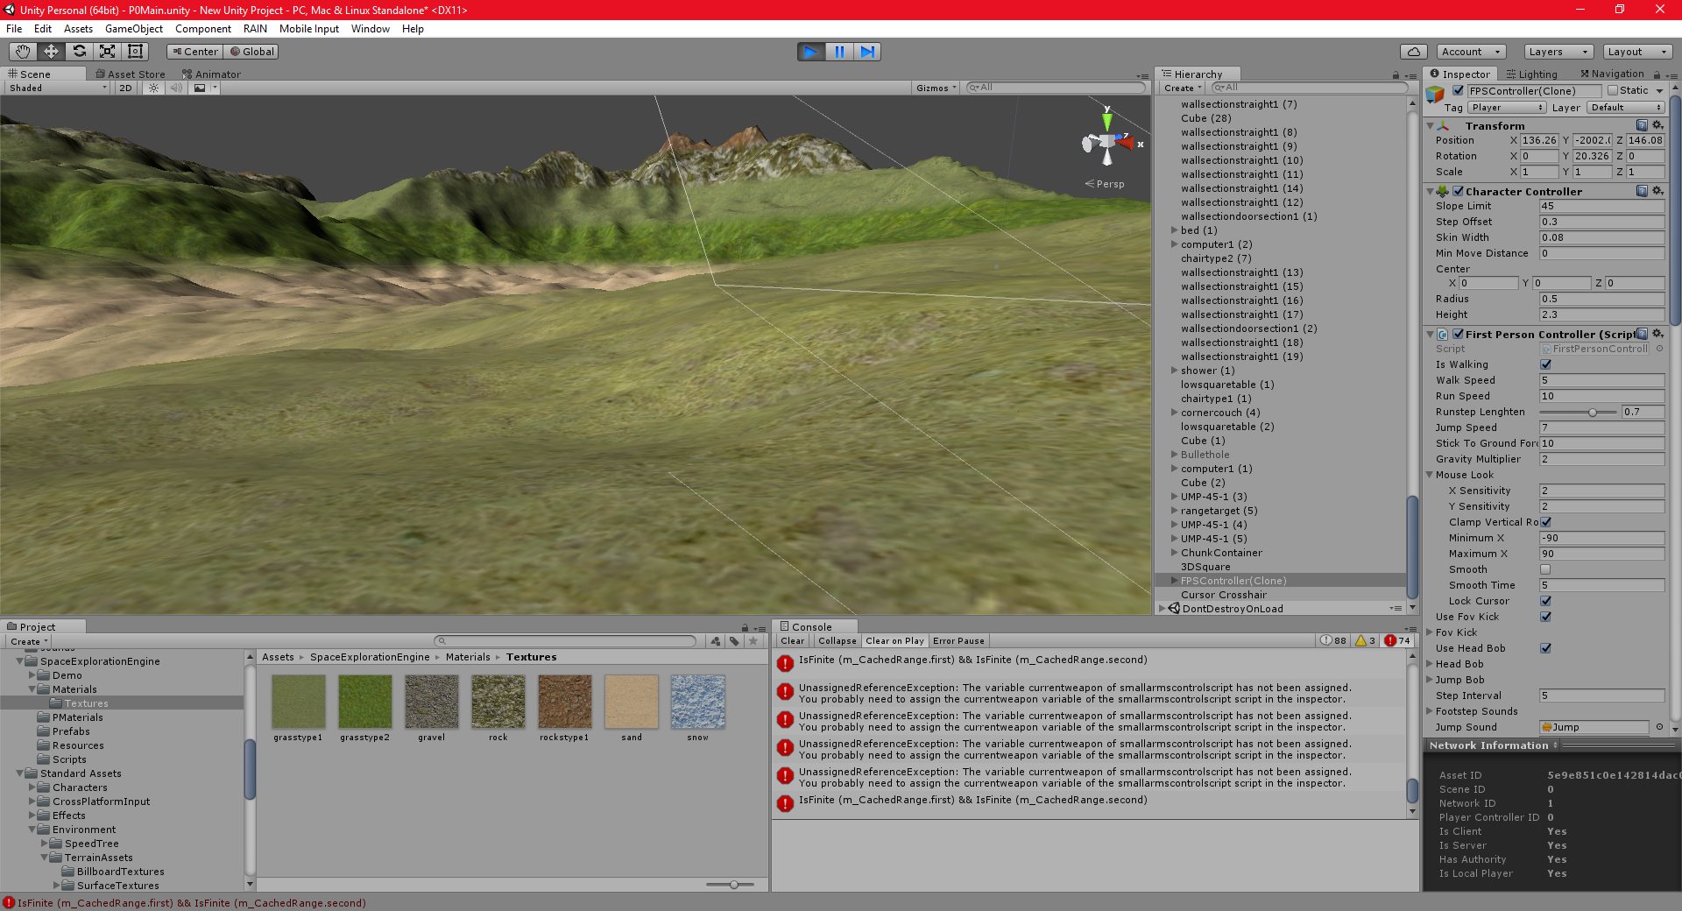Open Character Controller gear menu
1682x911 pixels.
coord(1657,191)
